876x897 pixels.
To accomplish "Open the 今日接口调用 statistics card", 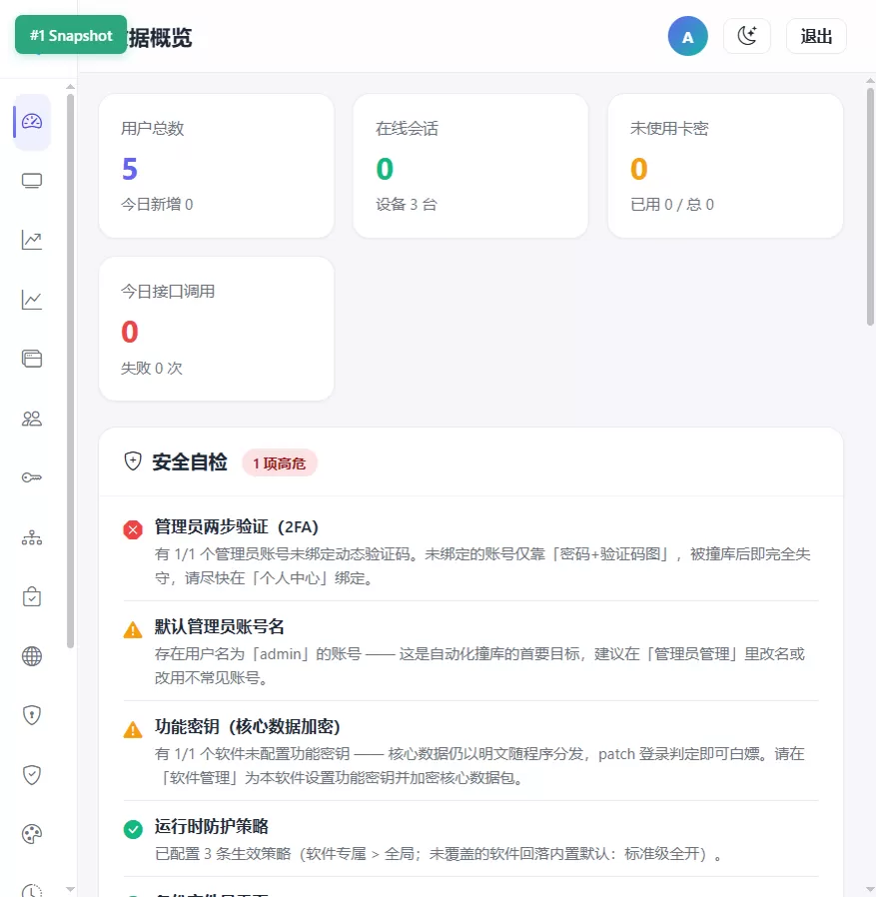I will [217, 329].
